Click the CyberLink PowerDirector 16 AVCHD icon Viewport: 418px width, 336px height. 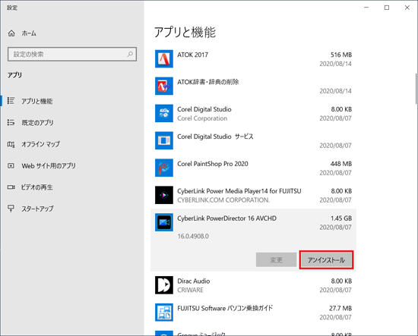[164, 222]
